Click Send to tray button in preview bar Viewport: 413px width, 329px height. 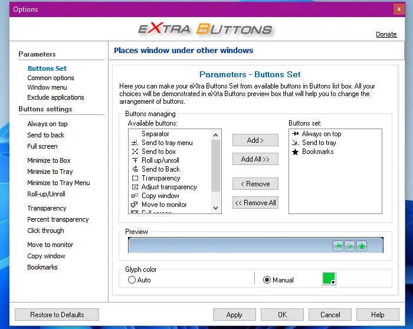coord(350,246)
